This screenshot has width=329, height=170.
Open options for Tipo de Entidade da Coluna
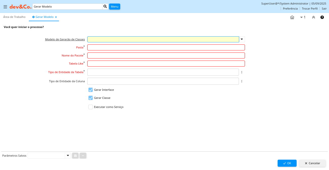242,81
